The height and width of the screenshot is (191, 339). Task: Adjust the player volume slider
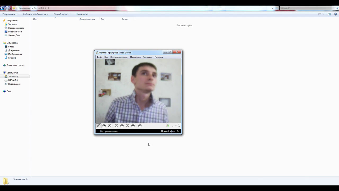click(x=176, y=126)
